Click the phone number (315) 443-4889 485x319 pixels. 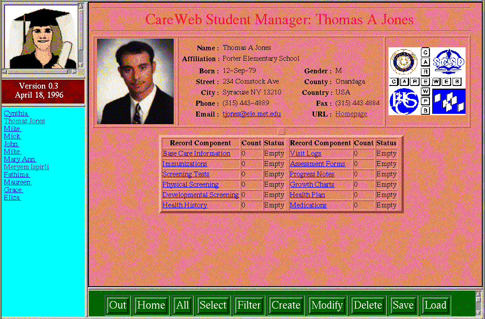click(x=245, y=103)
